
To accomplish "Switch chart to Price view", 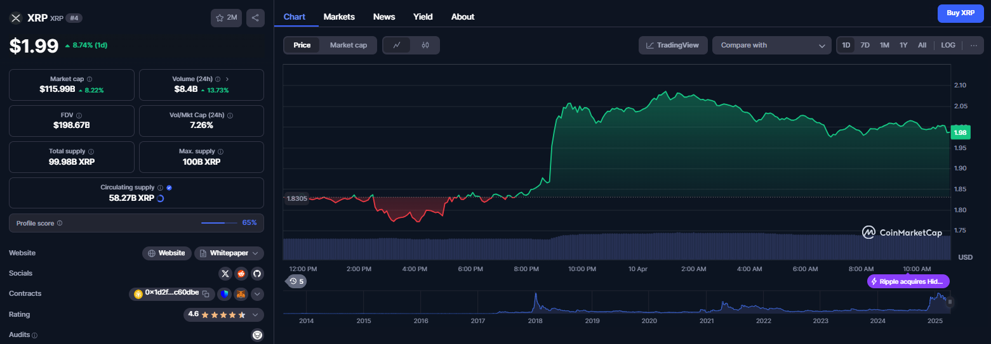I will (302, 45).
